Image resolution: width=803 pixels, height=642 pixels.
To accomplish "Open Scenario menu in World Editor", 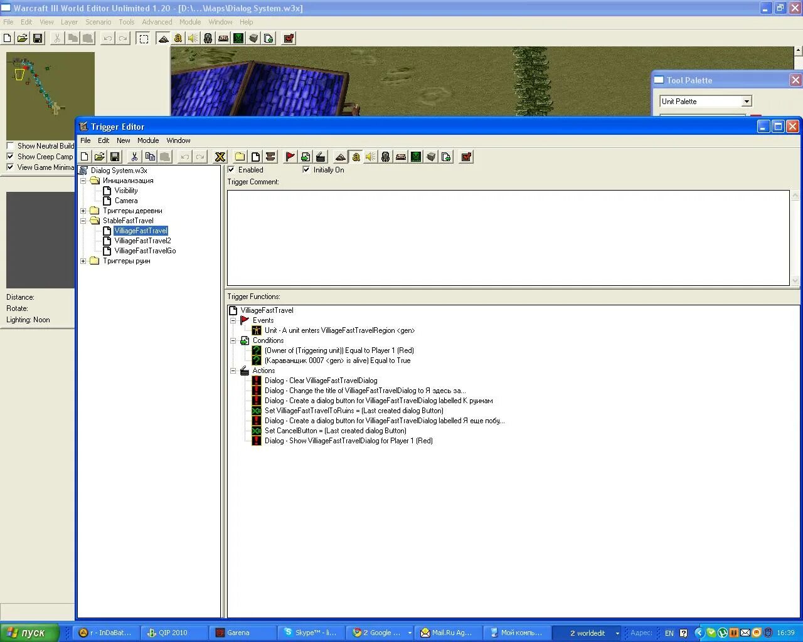I will point(98,22).
